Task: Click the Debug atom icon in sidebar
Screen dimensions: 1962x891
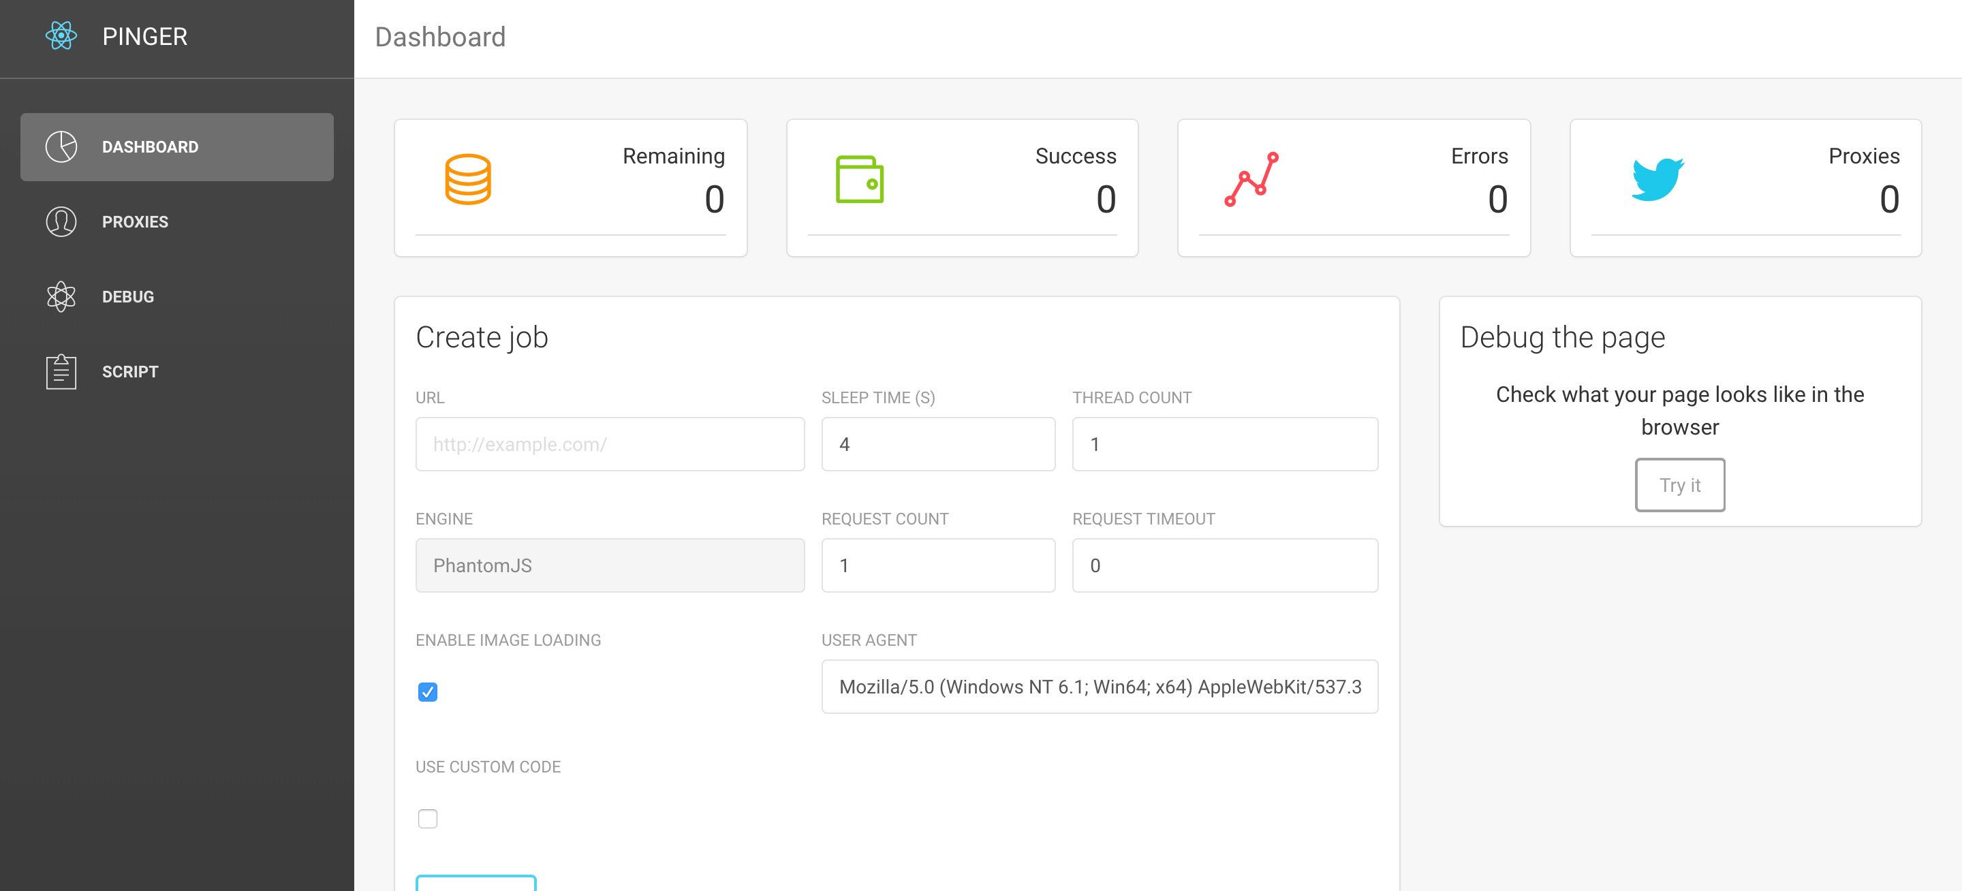Action: point(61,296)
